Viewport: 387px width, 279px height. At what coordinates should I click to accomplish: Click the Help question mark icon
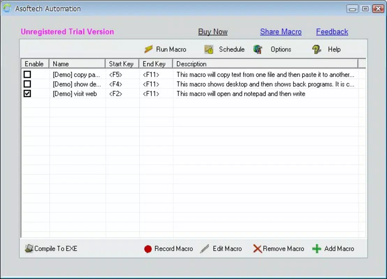point(317,49)
